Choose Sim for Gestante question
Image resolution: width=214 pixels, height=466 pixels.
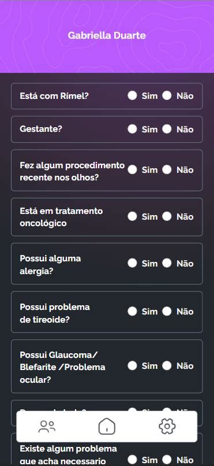(132, 129)
